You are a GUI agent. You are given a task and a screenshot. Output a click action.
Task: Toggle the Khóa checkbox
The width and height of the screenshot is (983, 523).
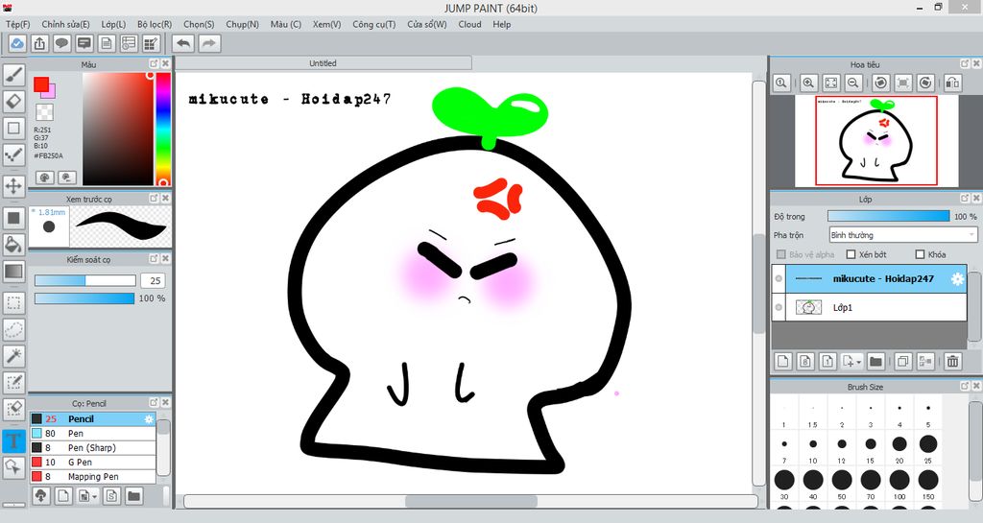(x=920, y=254)
